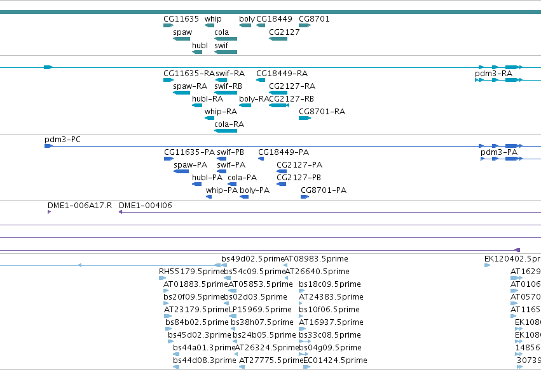The height and width of the screenshot is (370, 541).
Task: Click the CG18449-PA protein label
Action: pos(284,152)
